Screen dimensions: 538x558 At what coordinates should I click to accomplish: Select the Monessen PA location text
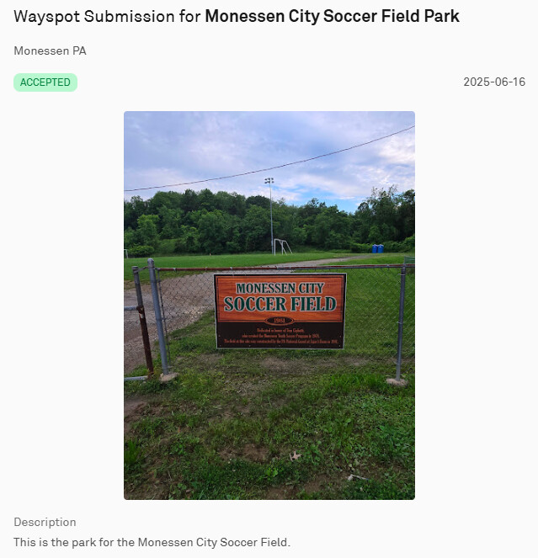click(50, 50)
